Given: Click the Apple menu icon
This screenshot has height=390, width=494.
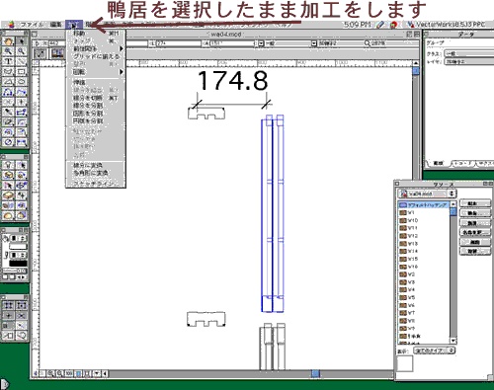Looking at the screenshot, I should (x=12, y=25).
